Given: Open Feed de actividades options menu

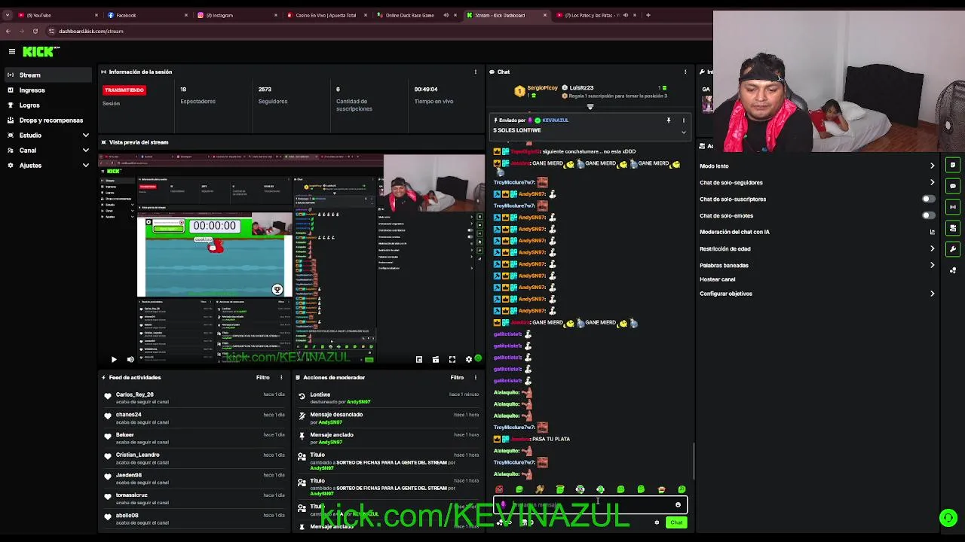Looking at the screenshot, I should (x=281, y=377).
